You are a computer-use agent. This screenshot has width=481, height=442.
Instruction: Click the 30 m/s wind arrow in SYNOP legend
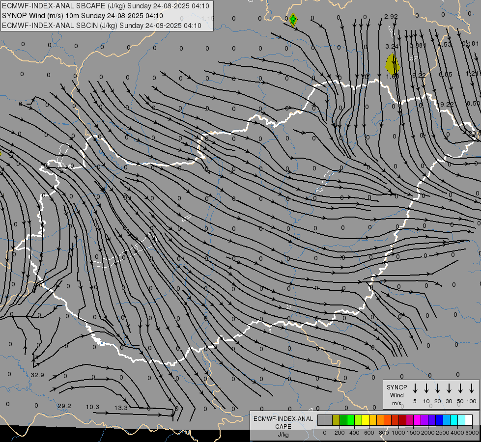coord(449,388)
